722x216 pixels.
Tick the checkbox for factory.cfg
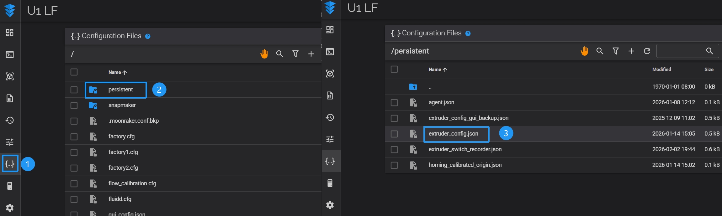[74, 137]
